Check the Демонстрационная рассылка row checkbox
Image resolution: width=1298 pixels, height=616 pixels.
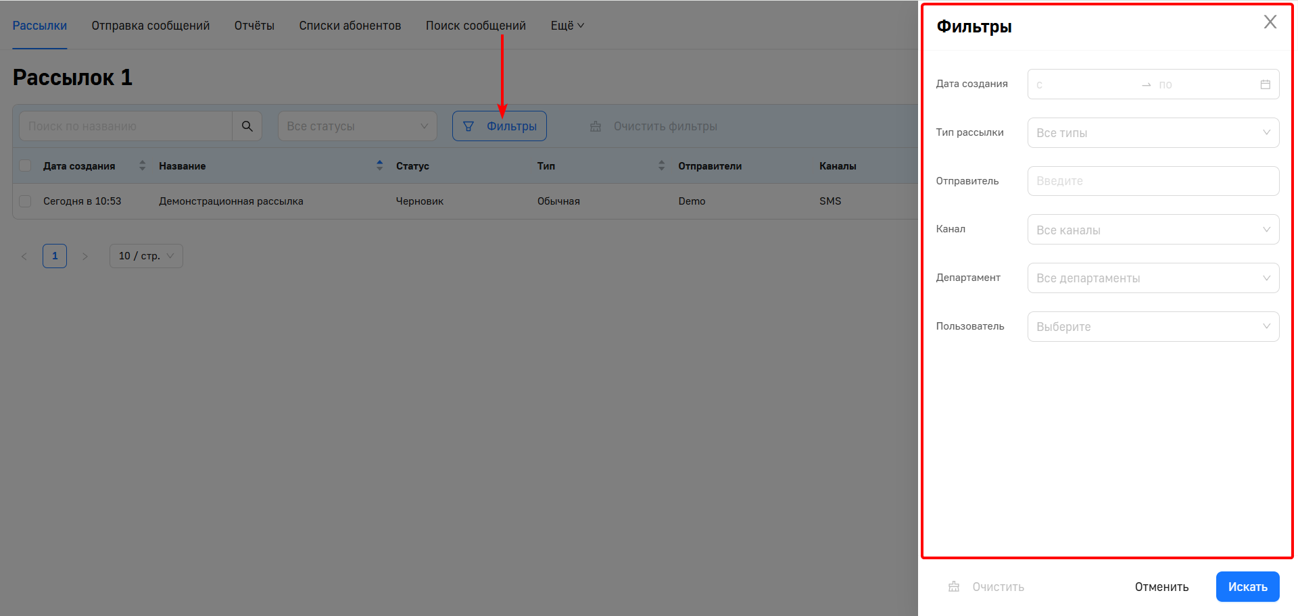tap(26, 201)
